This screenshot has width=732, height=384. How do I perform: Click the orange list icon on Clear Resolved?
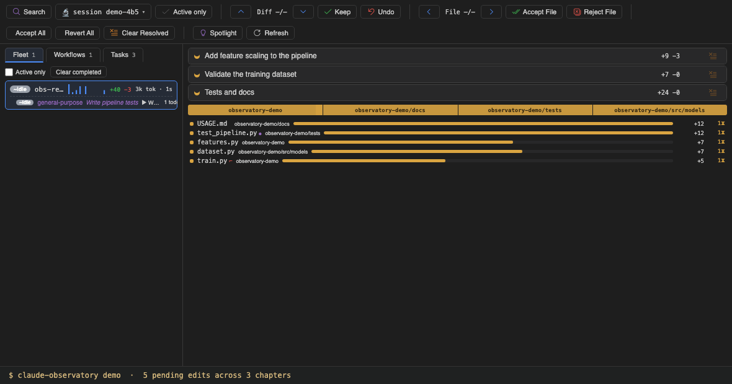(x=114, y=33)
